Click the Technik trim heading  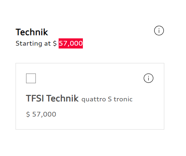click(x=32, y=32)
